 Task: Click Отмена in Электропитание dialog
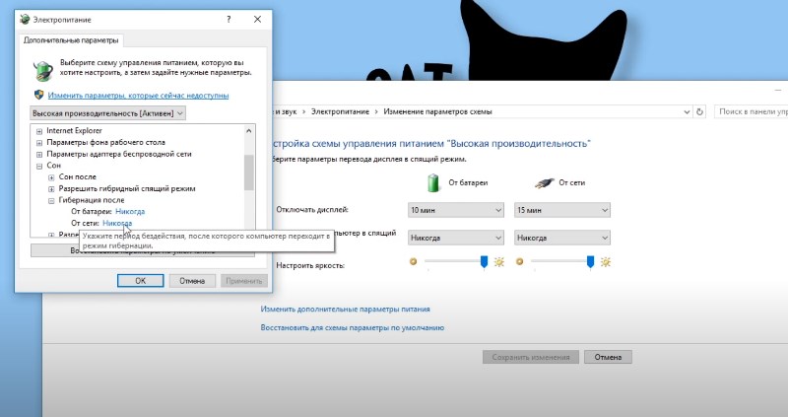click(192, 281)
